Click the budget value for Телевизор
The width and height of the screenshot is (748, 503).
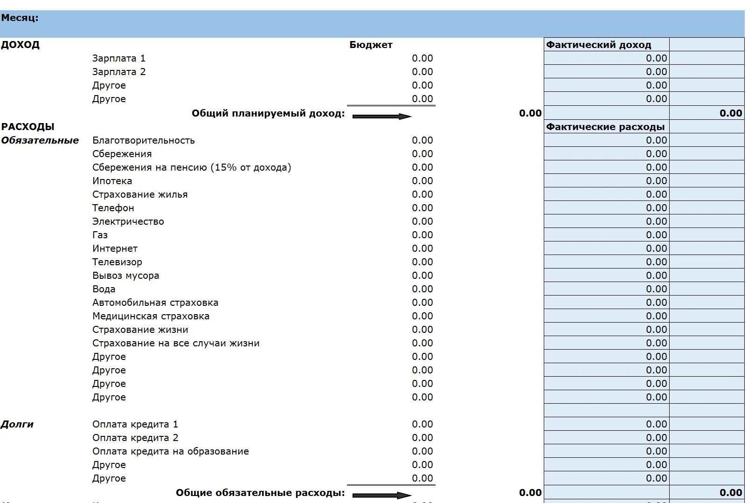[422, 262]
